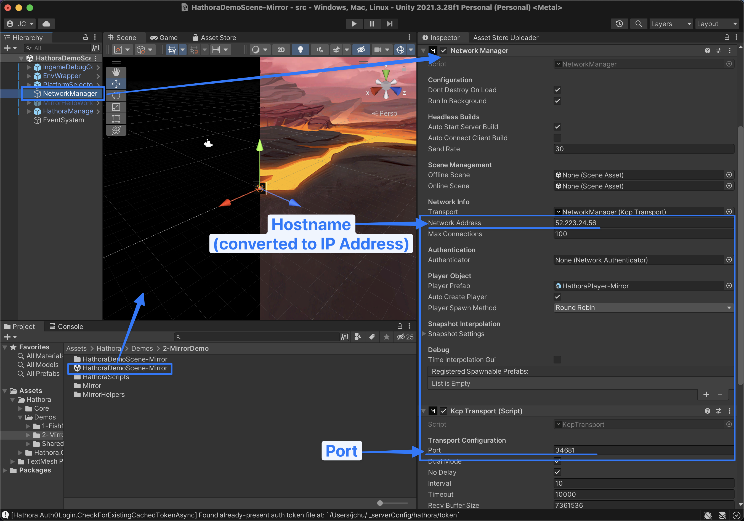Uncheck Run In Background
Image resolution: width=744 pixels, height=521 pixels.
557,101
